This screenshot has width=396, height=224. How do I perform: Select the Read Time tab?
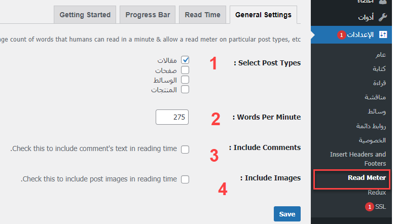pyautogui.click(x=202, y=15)
